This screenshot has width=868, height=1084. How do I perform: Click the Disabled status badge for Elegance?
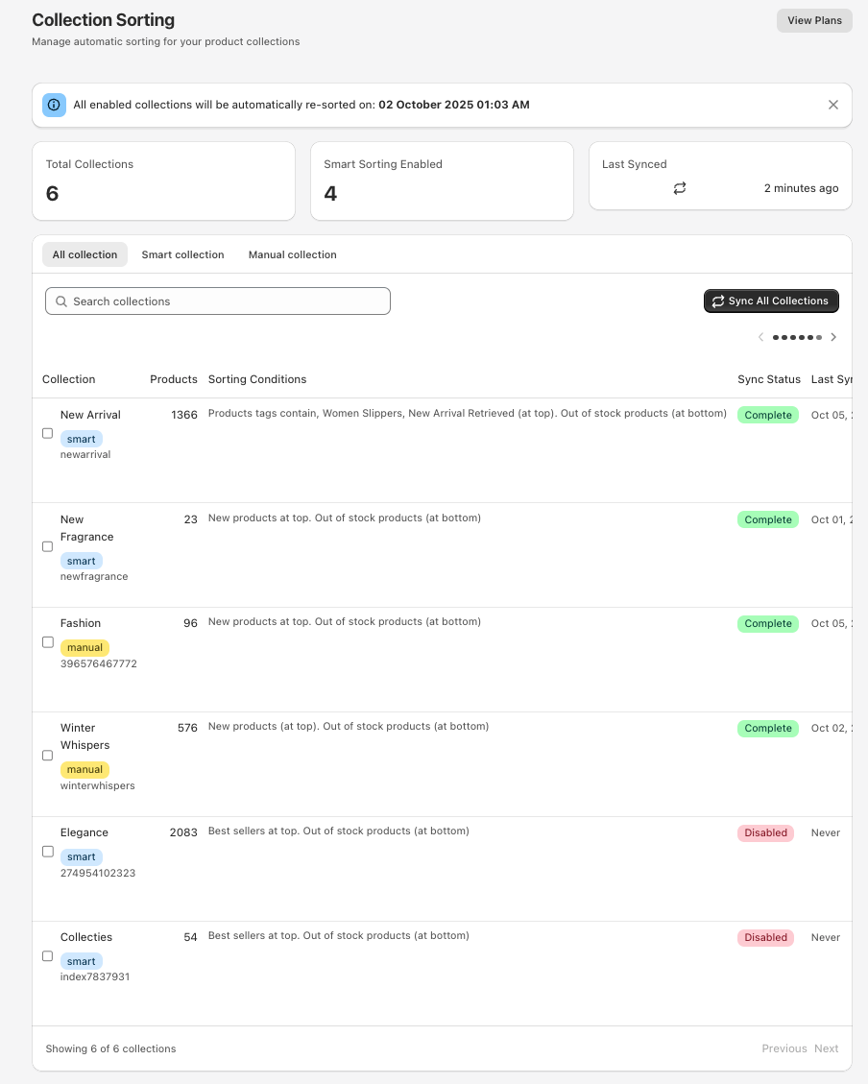(x=765, y=832)
